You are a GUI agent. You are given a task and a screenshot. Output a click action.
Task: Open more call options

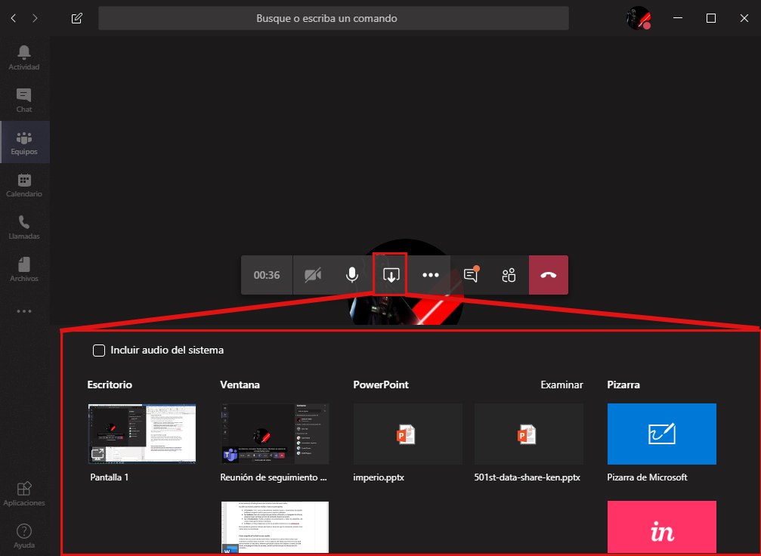coord(430,275)
